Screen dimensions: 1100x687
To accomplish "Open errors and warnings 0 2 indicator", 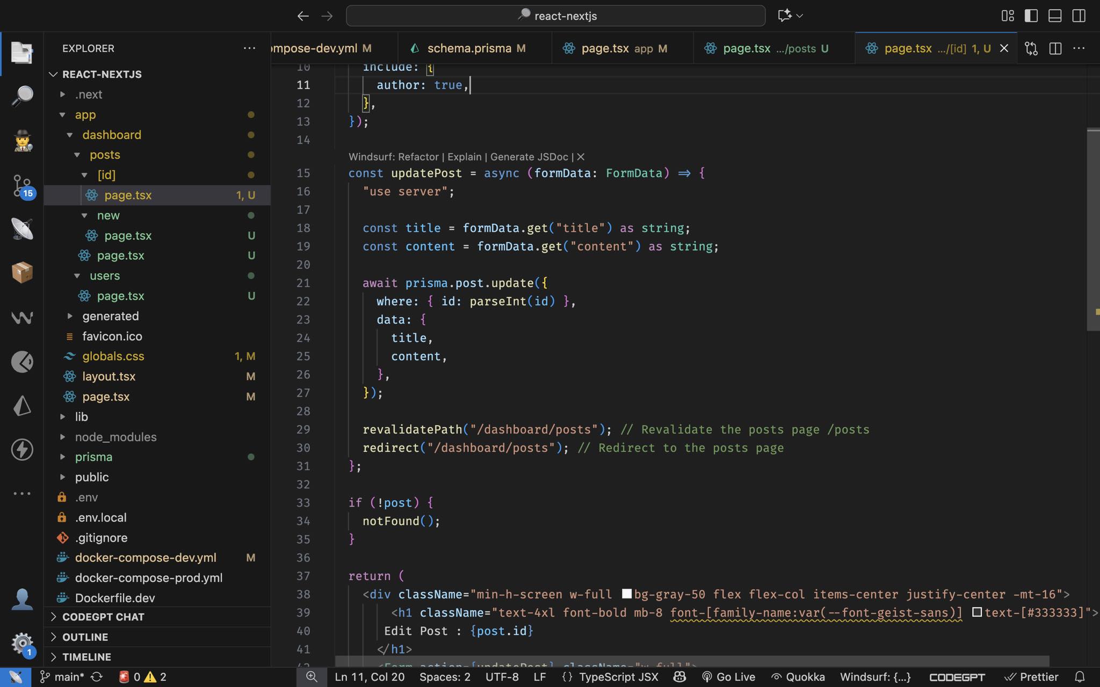I will click(142, 677).
